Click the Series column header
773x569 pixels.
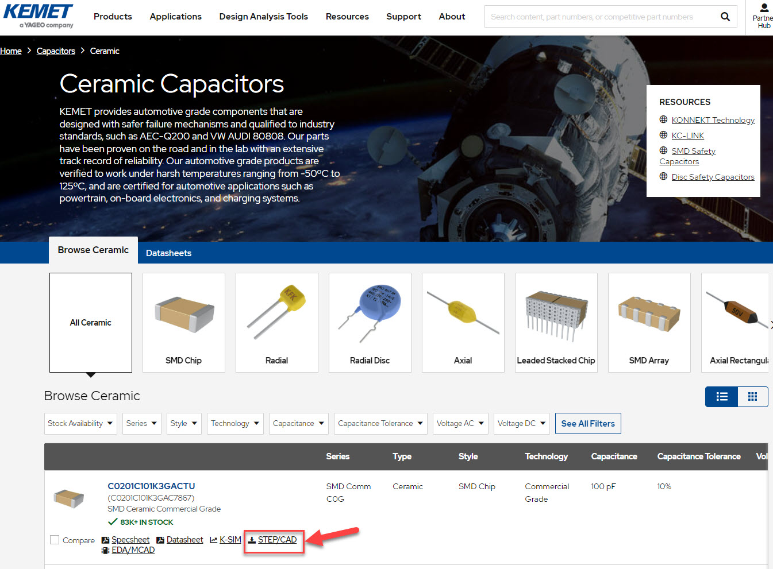click(338, 456)
